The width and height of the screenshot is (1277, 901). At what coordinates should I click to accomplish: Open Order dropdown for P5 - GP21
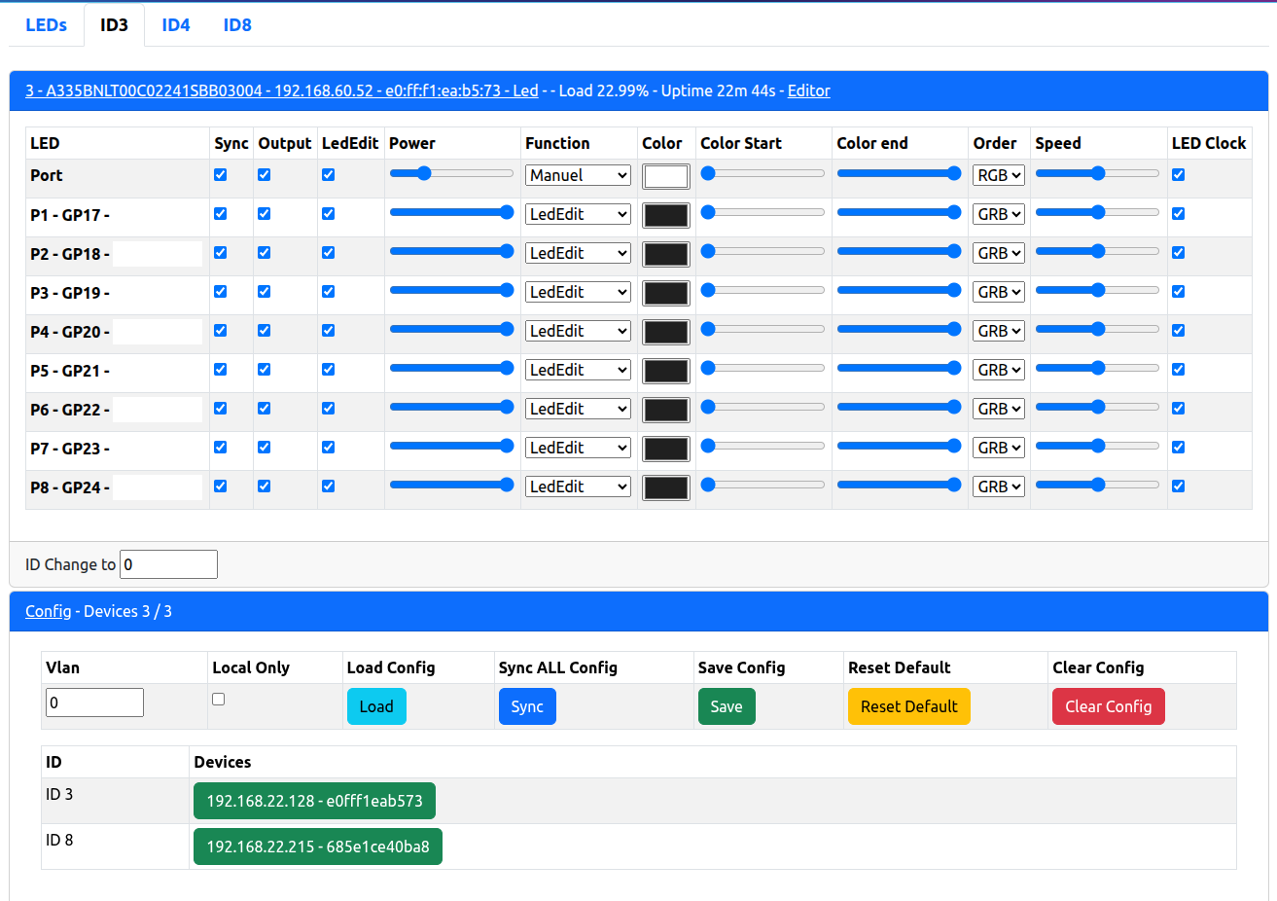coord(999,370)
